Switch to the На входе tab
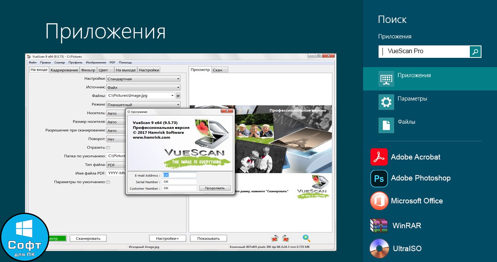Viewport: 497px width, 262px height. pyautogui.click(x=39, y=69)
